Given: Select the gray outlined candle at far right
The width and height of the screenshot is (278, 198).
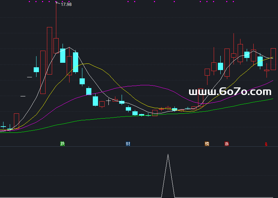Looking at the screenshot, I should (273, 59).
